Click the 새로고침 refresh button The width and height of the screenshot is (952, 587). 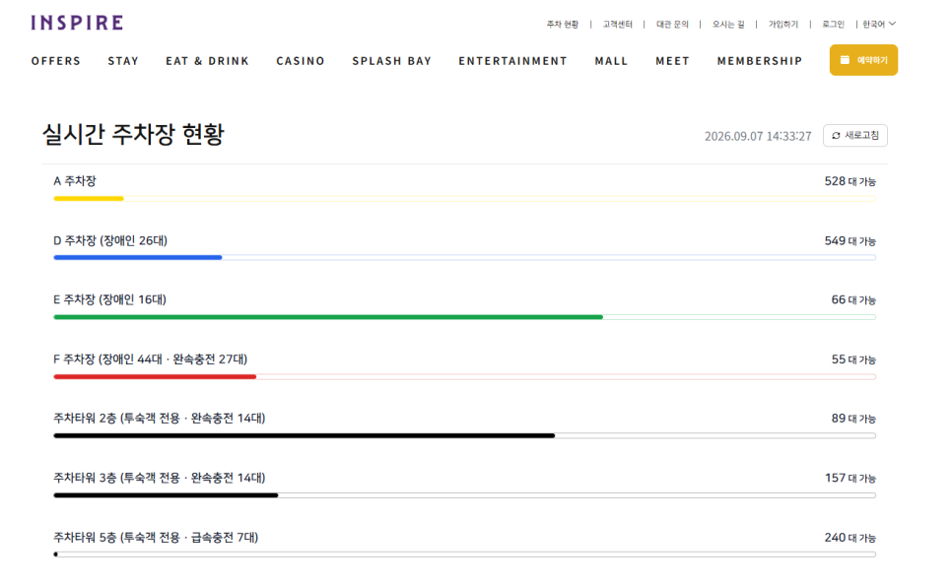click(854, 135)
